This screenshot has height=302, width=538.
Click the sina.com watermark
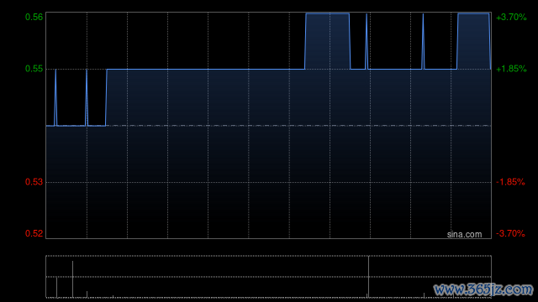pos(464,235)
